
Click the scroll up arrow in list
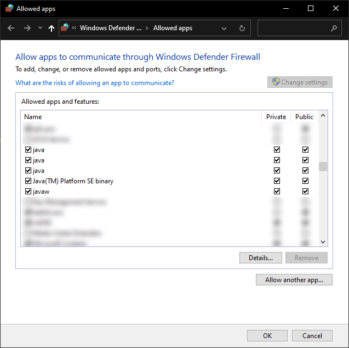(323, 116)
